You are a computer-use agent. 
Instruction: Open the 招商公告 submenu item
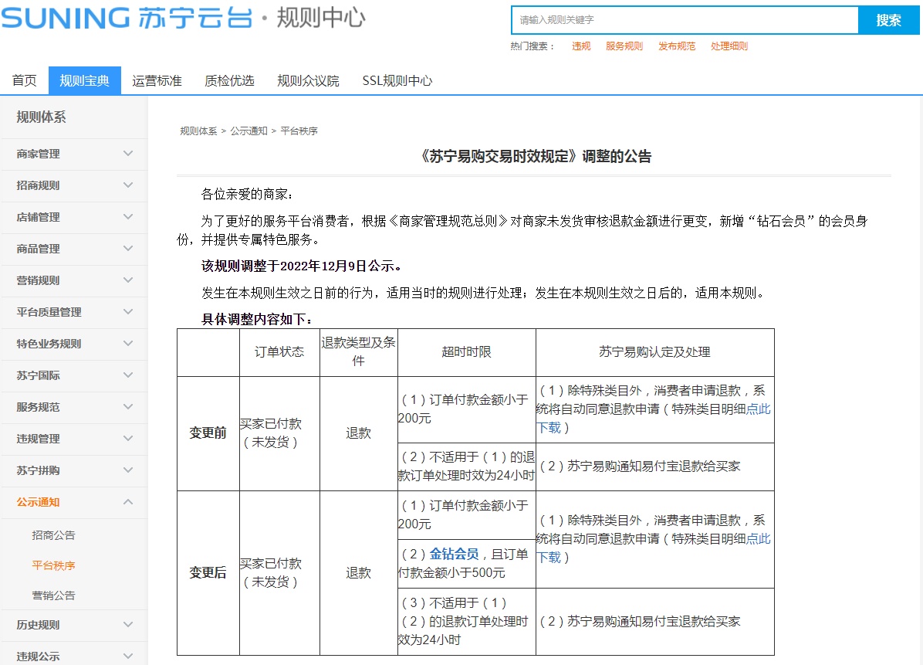click(53, 535)
